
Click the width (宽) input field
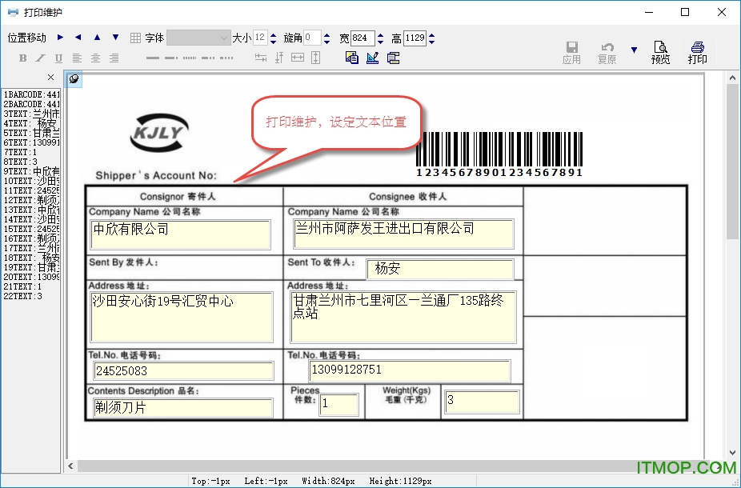(362, 38)
